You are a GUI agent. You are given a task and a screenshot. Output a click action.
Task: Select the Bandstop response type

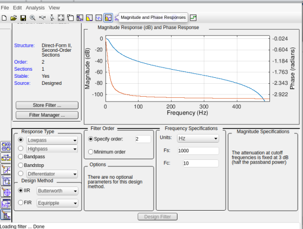point(31,165)
